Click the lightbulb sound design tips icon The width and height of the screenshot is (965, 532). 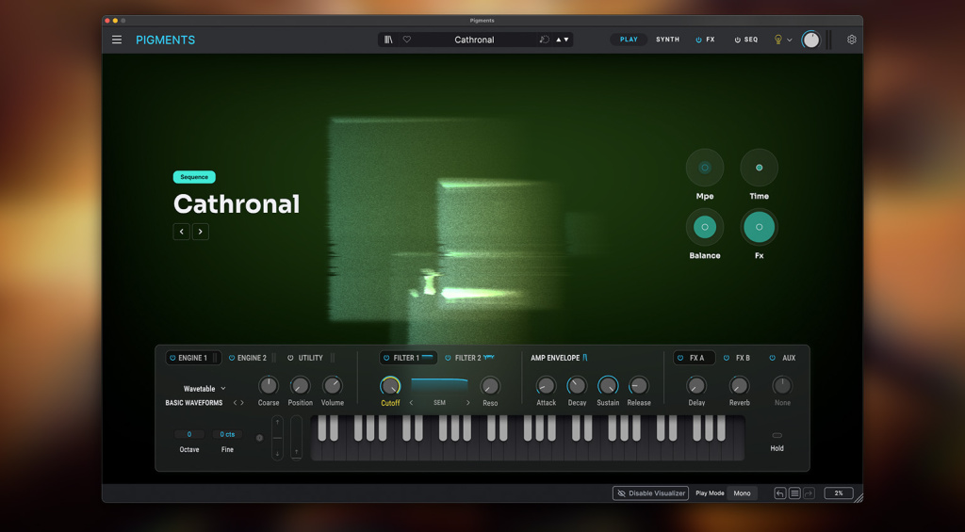pos(777,40)
